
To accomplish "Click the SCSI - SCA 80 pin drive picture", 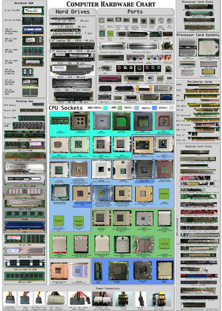I will 72,70.
